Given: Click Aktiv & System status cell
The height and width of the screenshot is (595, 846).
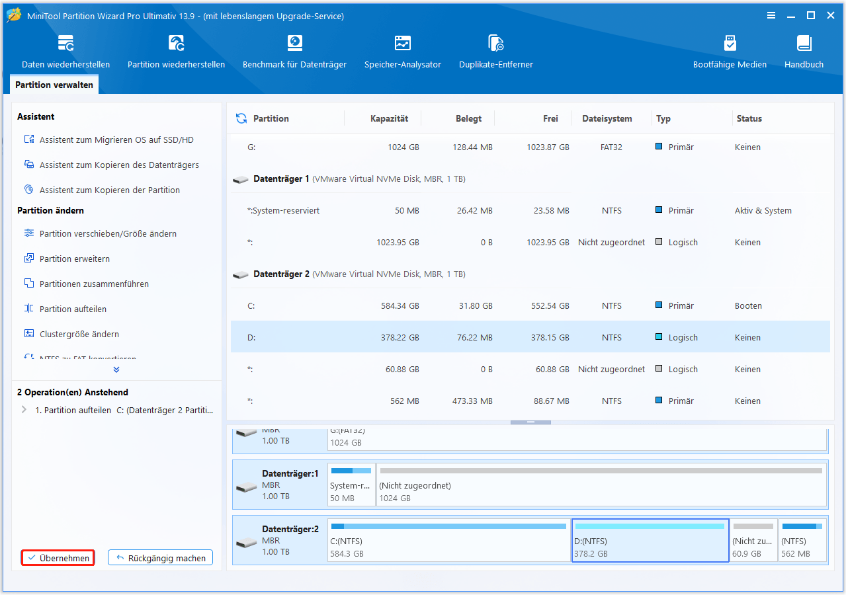Looking at the screenshot, I should [x=763, y=211].
